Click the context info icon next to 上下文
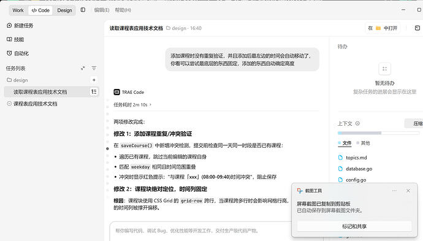Screen dimensions: 423x241 click(357, 124)
